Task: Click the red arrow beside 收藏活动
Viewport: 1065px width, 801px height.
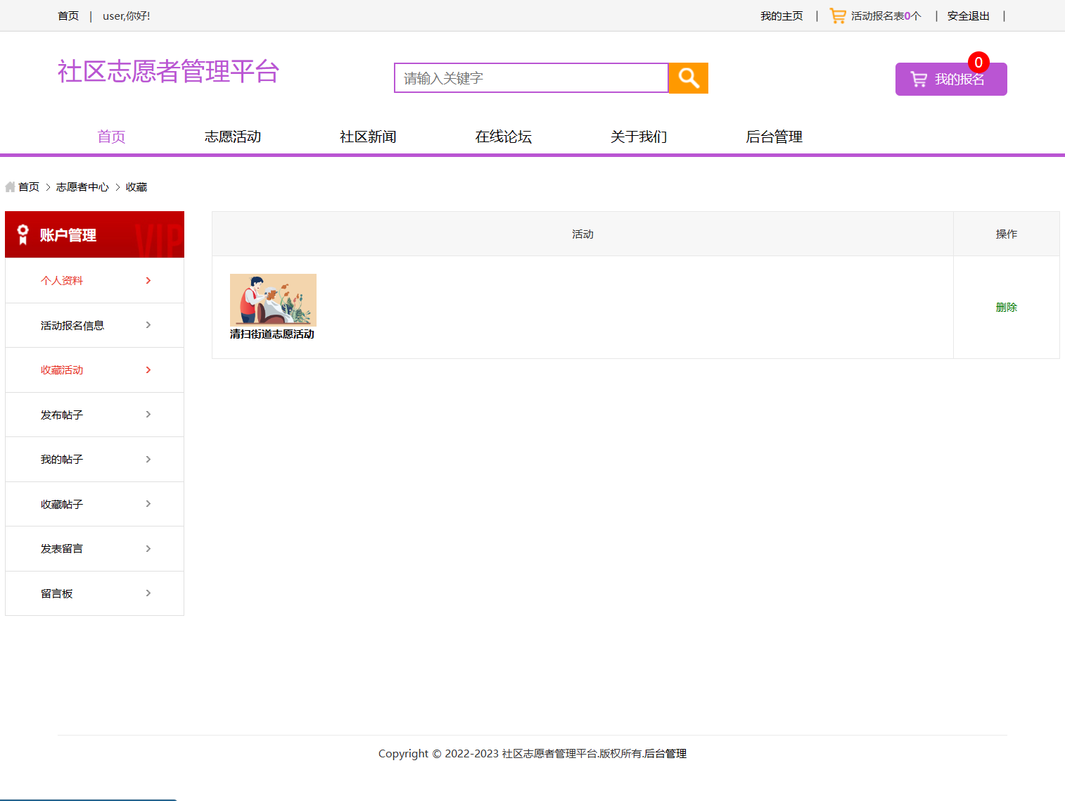Action: [148, 370]
